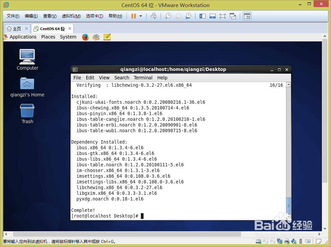This screenshot has width=331, height=247.
Task: Click VMware vertical scrollbar up arrow
Action: click(325, 36)
